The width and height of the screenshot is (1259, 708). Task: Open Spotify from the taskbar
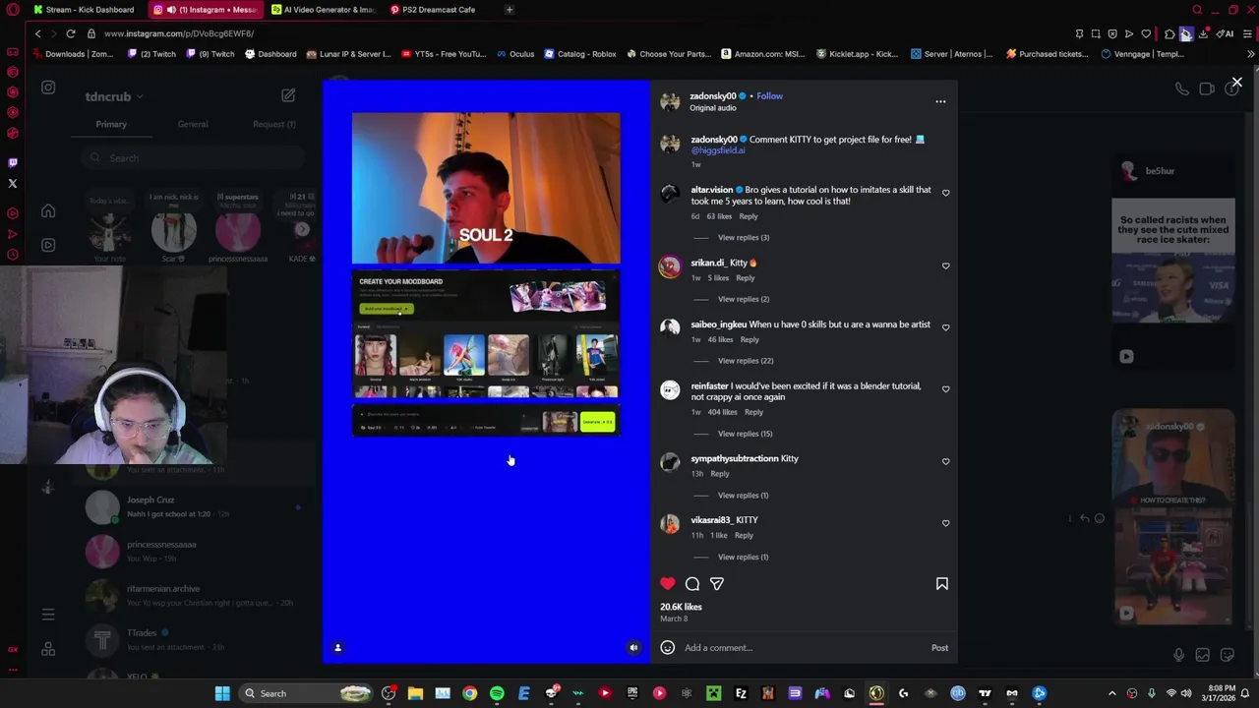click(497, 693)
